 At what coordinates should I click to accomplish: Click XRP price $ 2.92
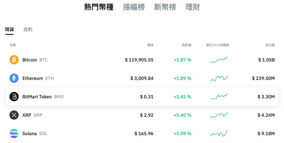(147, 115)
